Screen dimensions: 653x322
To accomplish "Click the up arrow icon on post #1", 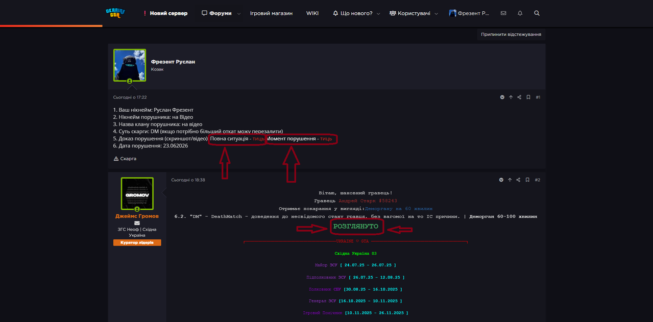I will [x=511, y=97].
